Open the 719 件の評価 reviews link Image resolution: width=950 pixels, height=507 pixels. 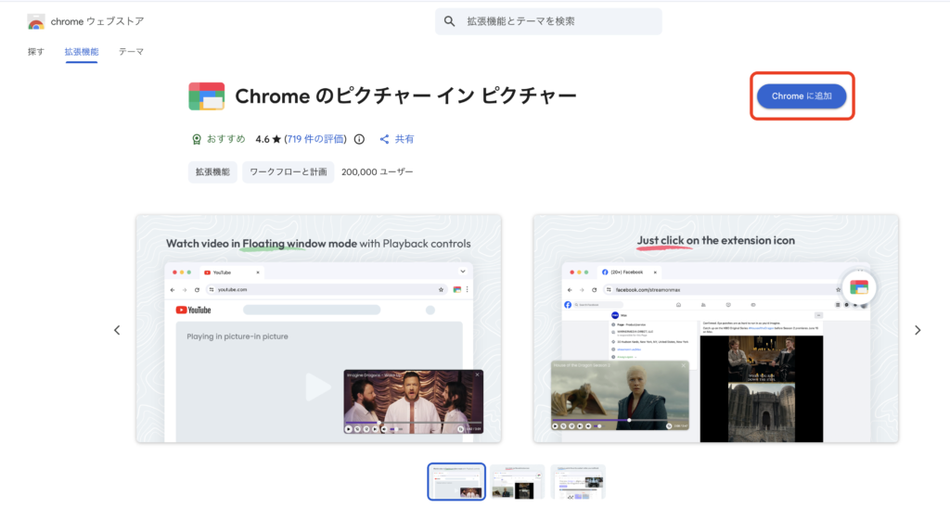pos(315,139)
